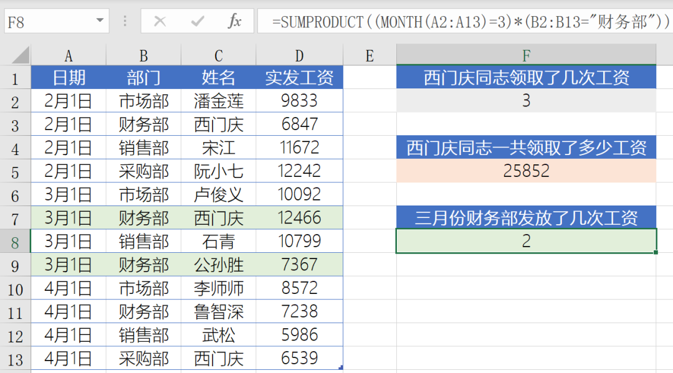Click the Cancel (X) icon in formula bar
673x373 pixels.
[160, 22]
